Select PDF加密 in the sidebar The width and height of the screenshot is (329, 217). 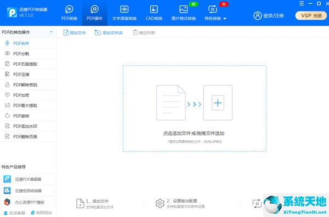[29, 95]
